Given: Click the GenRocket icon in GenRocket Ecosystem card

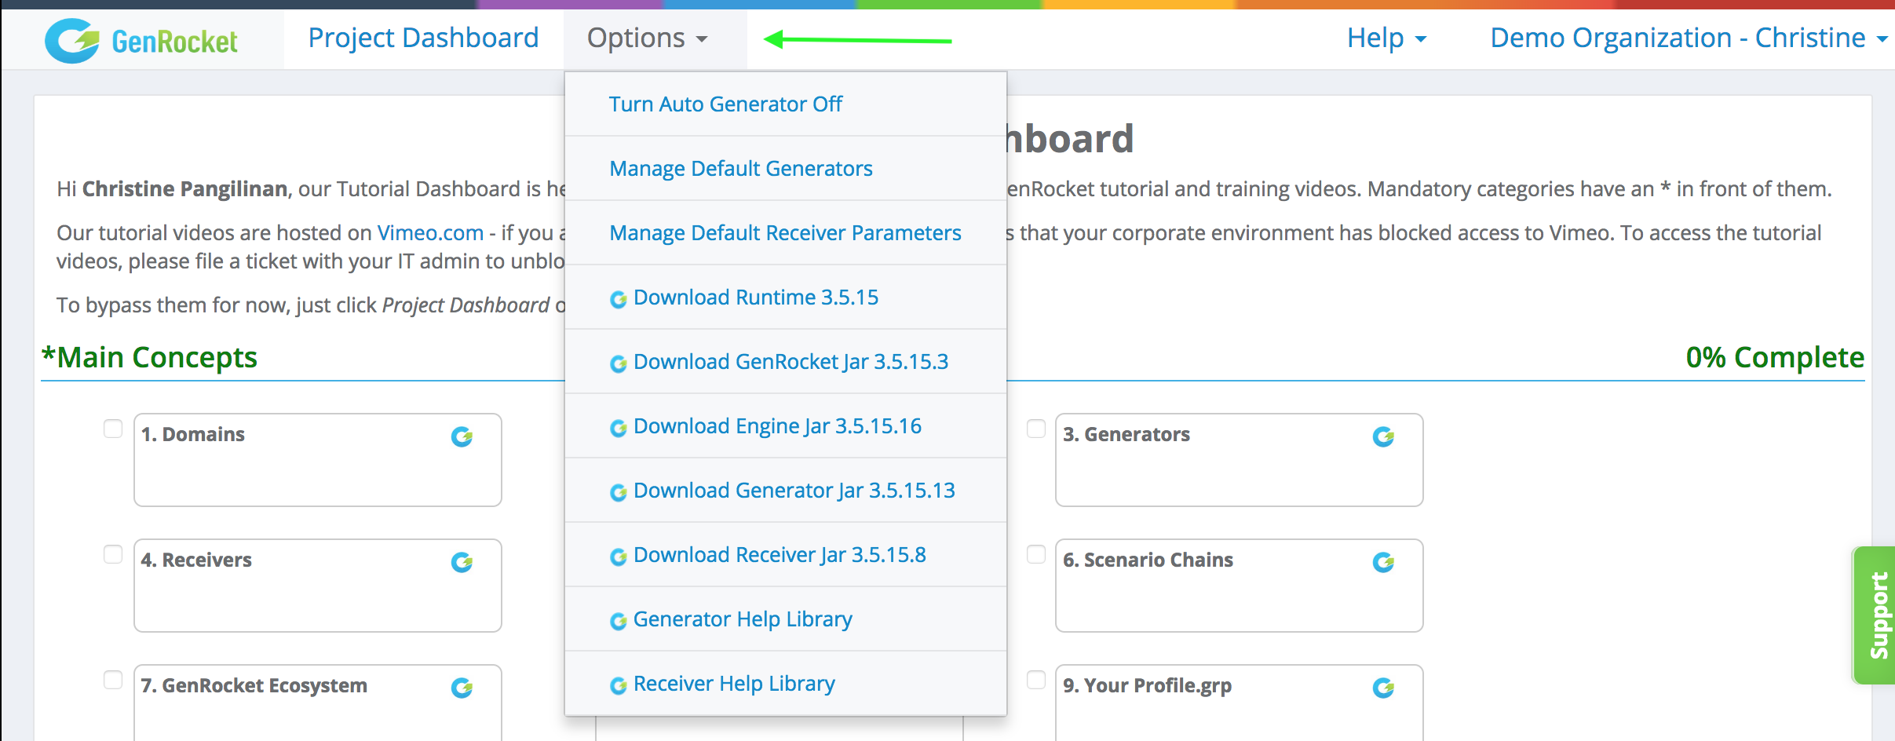Looking at the screenshot, I should pos(462,688).
